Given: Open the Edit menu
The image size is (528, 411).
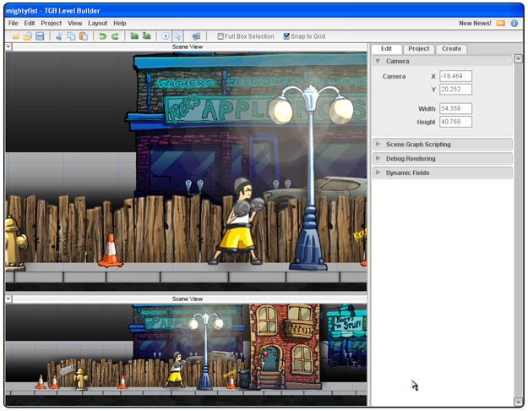Looking at the screenshot, I should (x=30, y=24).
